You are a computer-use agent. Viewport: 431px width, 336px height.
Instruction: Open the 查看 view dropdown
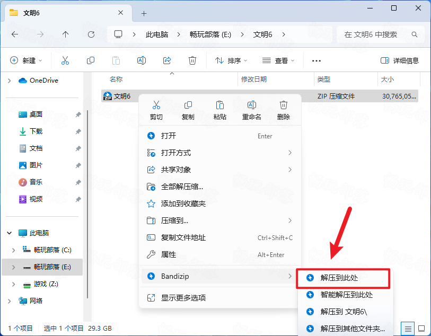click(278, 60)
